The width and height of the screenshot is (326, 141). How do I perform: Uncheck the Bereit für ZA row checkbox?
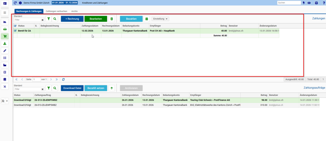point(15,31)
